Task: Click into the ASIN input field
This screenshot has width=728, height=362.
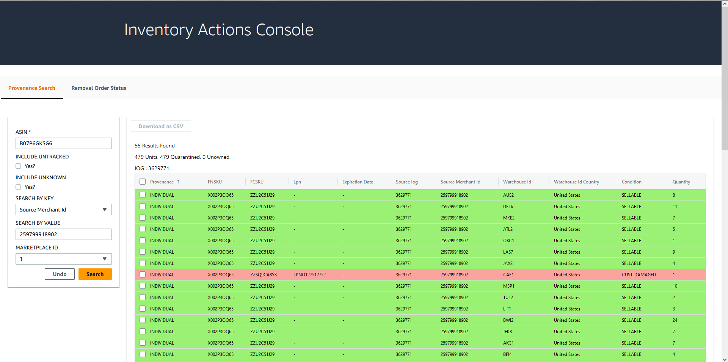Action: 64,143
